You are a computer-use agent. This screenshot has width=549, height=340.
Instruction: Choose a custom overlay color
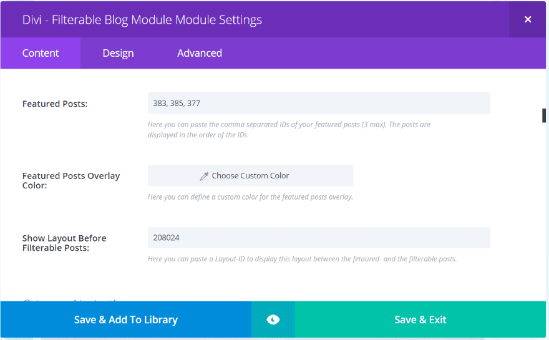[250, 176]
